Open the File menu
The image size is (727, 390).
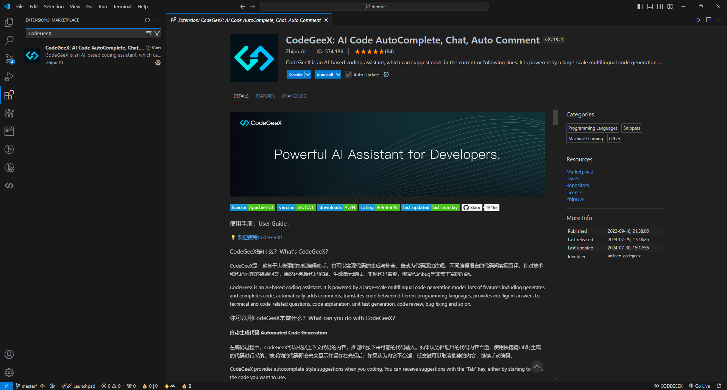point(20,6)
